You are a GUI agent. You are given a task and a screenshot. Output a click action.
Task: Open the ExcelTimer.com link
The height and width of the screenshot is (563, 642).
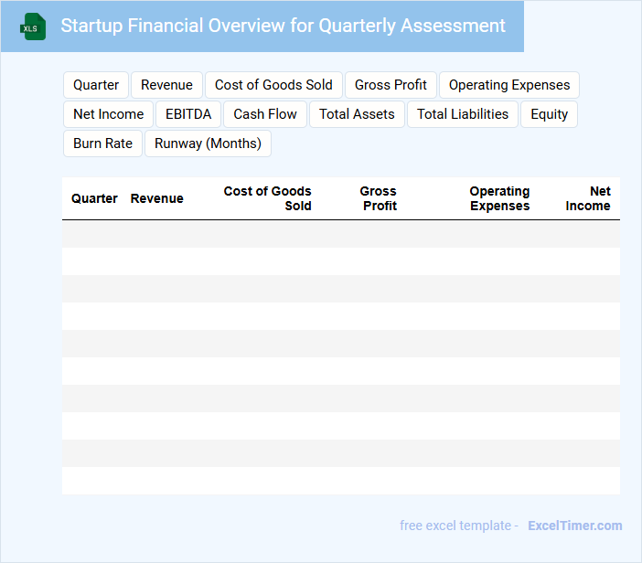574,526
